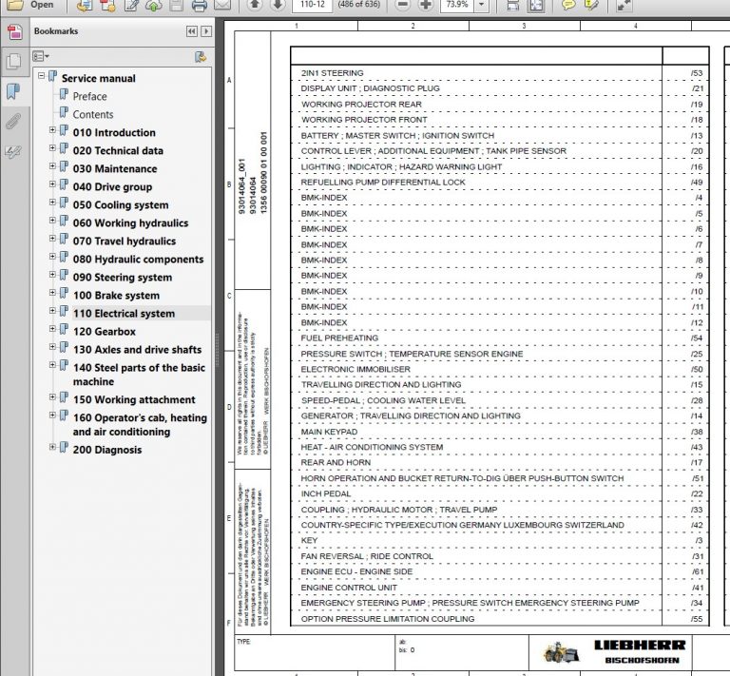Click the create PDF conversion icon

point(85,5)
